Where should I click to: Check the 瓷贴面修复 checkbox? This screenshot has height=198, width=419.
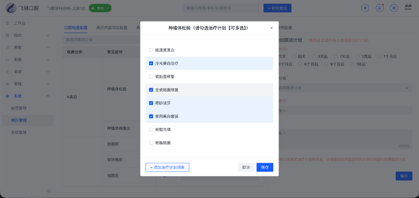(151, 77)
